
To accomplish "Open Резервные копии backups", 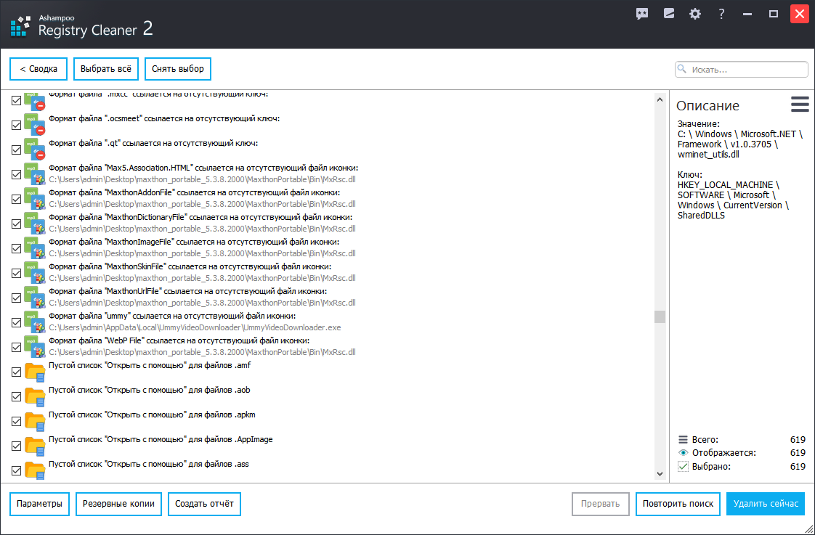I will pos(118,504).
